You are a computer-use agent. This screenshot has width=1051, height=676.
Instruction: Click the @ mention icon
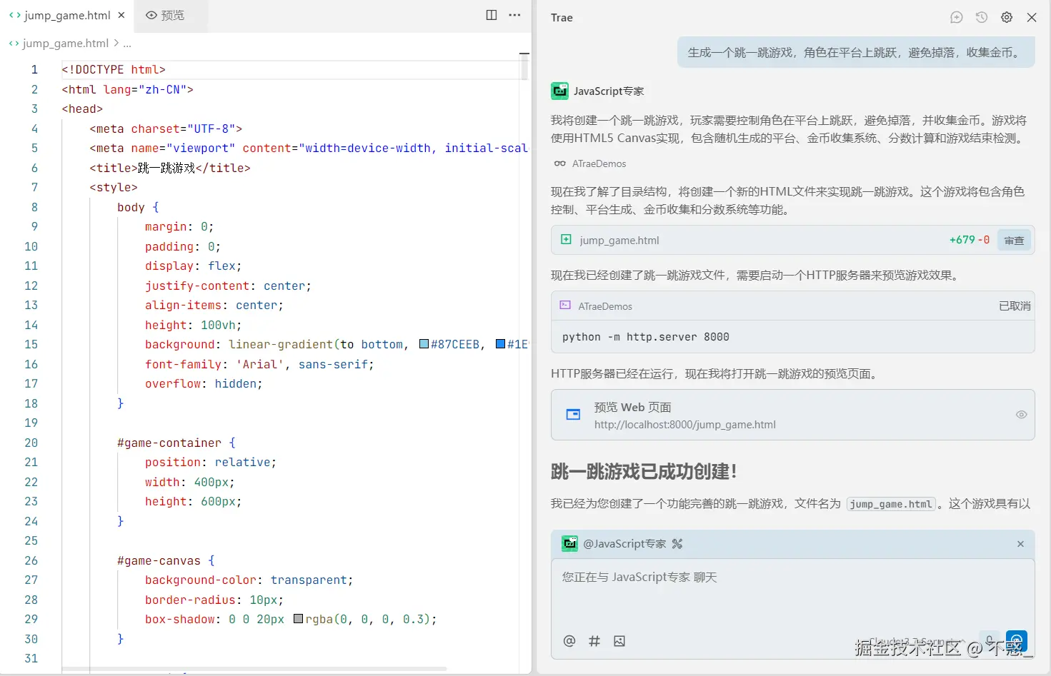point(569,641)
